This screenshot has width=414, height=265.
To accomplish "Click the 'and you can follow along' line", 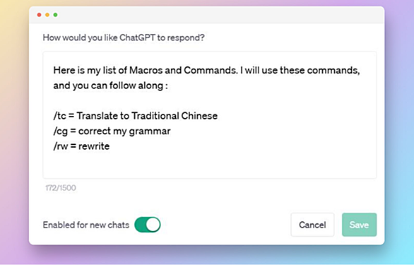I will 111,86.
